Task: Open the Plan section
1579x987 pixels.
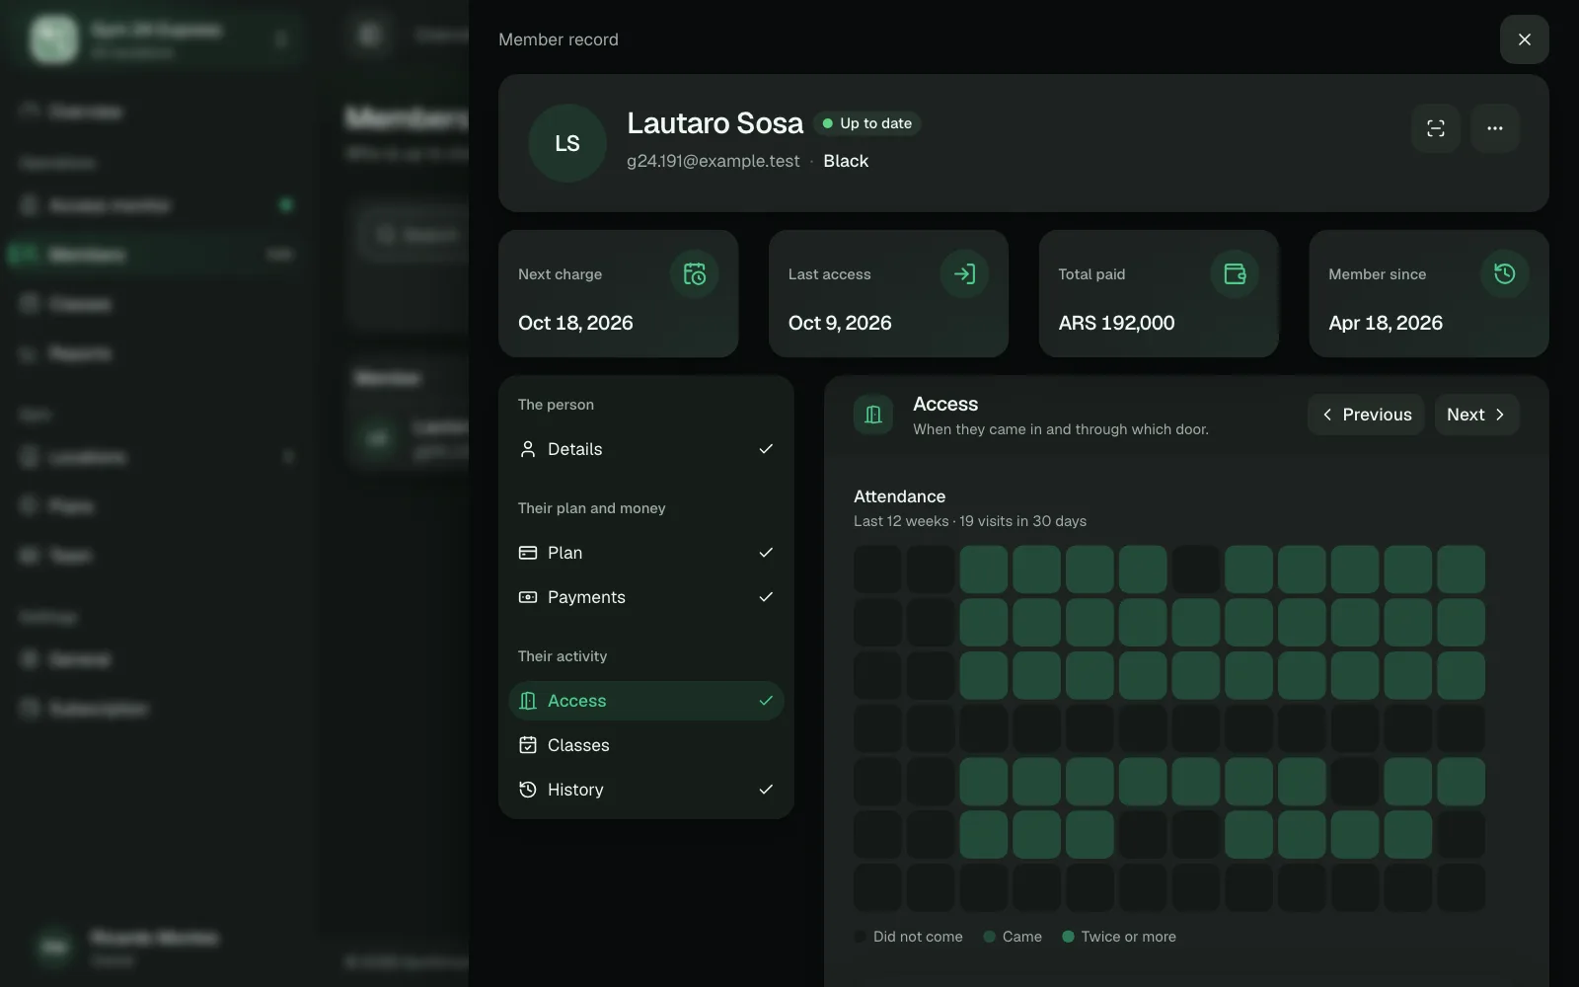Action: 646,553
